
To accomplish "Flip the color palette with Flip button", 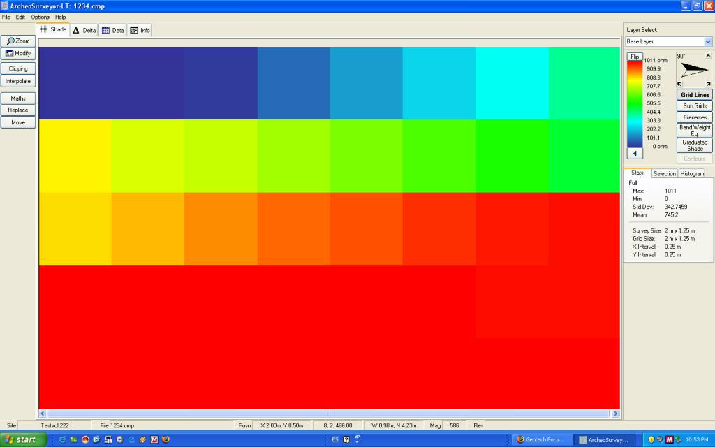I will [635, 57].
